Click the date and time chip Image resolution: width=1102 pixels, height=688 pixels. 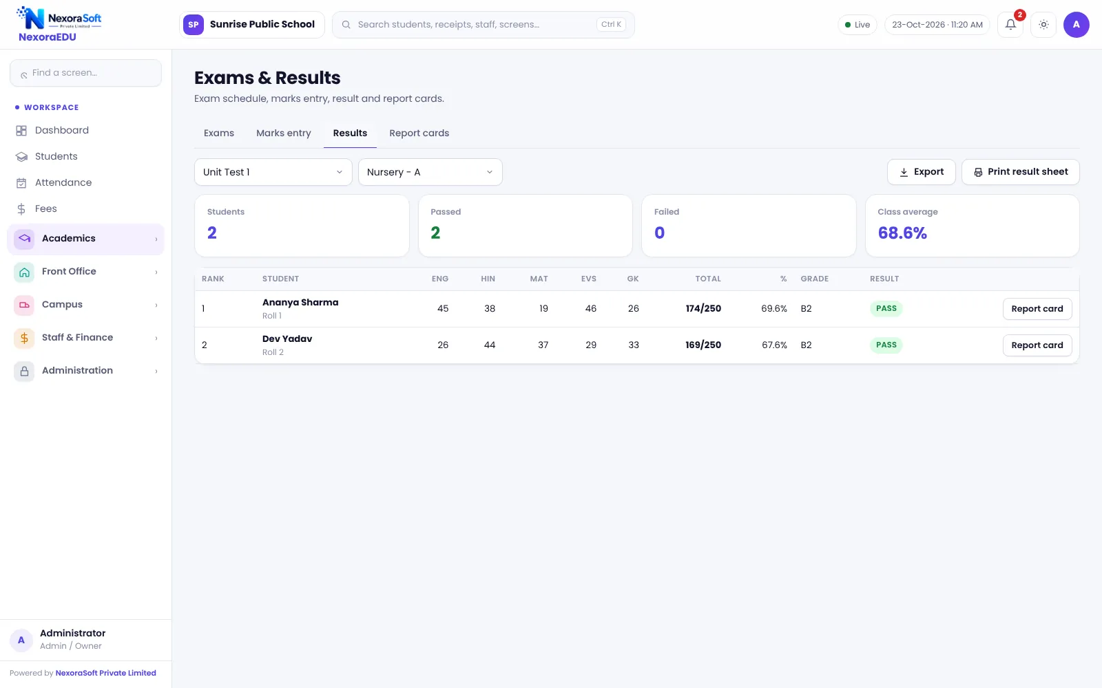[x=937, y=25]
